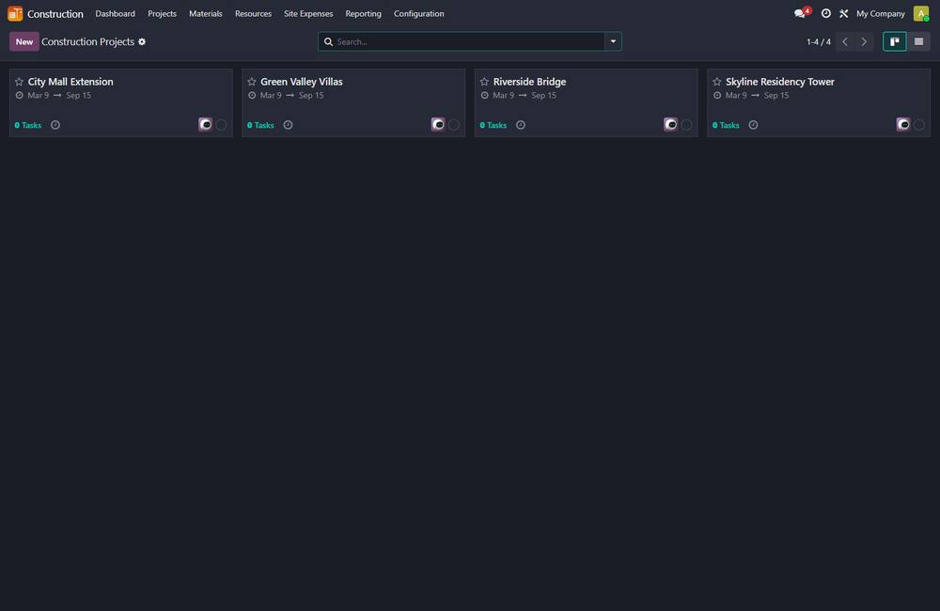Open the activity clock on Skyline Residency Tower
The height and width of the screenshot is (611, 940).
(x=753, y=125)
